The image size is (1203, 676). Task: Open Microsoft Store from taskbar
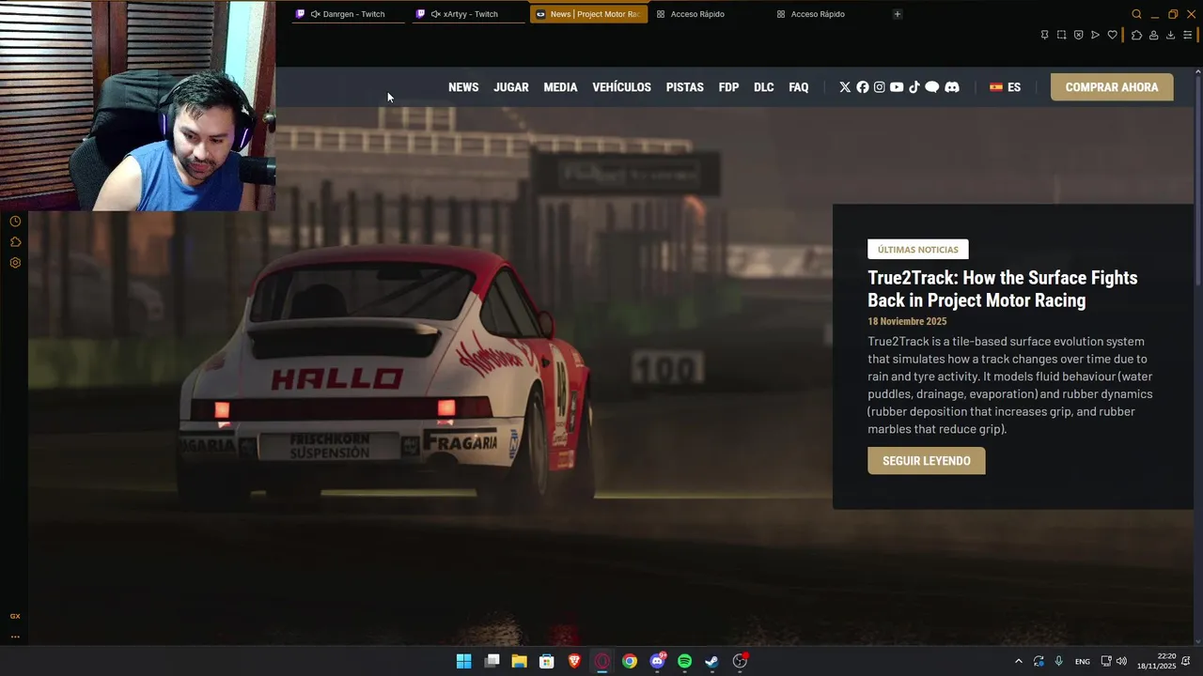click(x=546, y=661)
